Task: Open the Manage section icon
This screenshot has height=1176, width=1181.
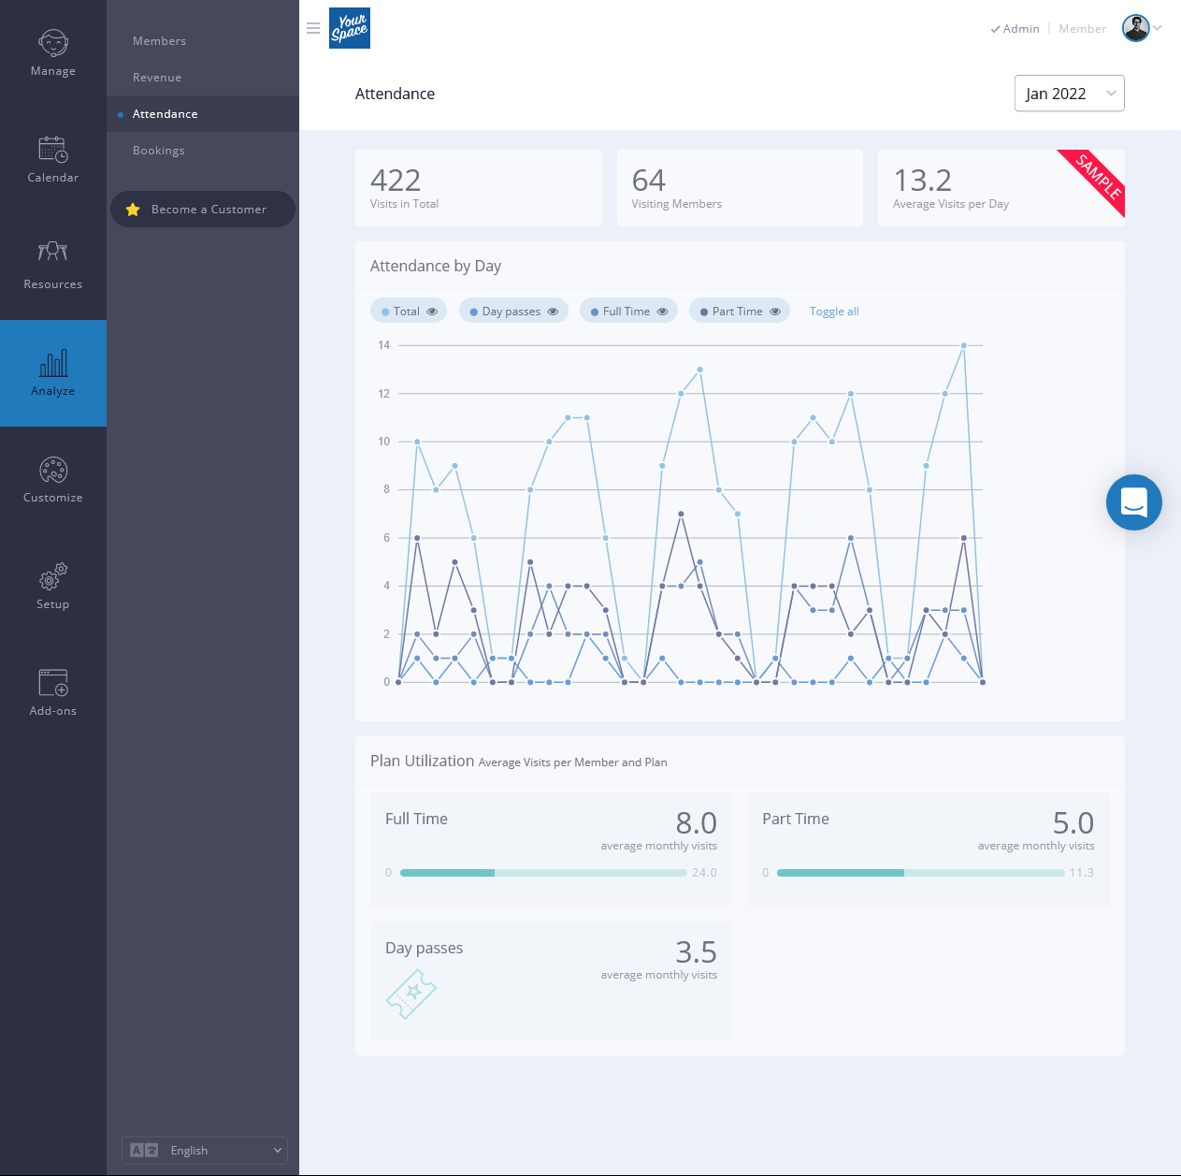Action: pos(53,43)
